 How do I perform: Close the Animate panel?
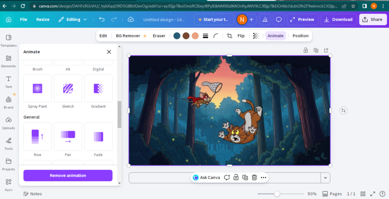[109, 52]
